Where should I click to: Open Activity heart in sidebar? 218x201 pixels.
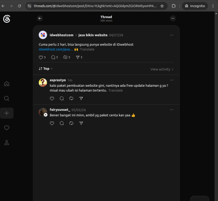tap(7, 128)
